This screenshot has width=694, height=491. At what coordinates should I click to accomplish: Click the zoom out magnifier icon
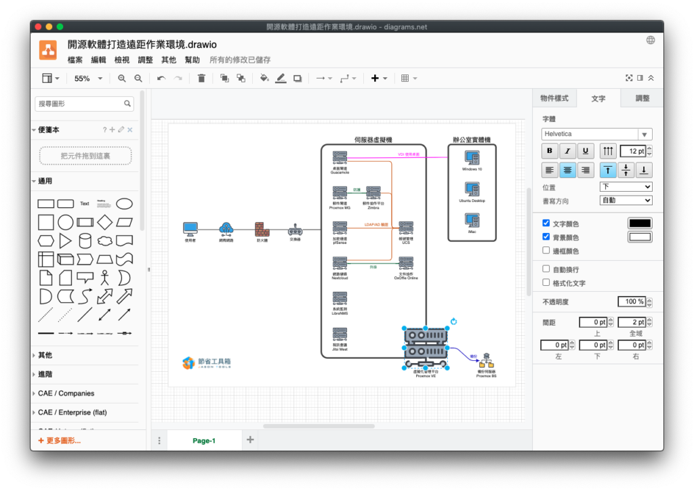point(138,79)
